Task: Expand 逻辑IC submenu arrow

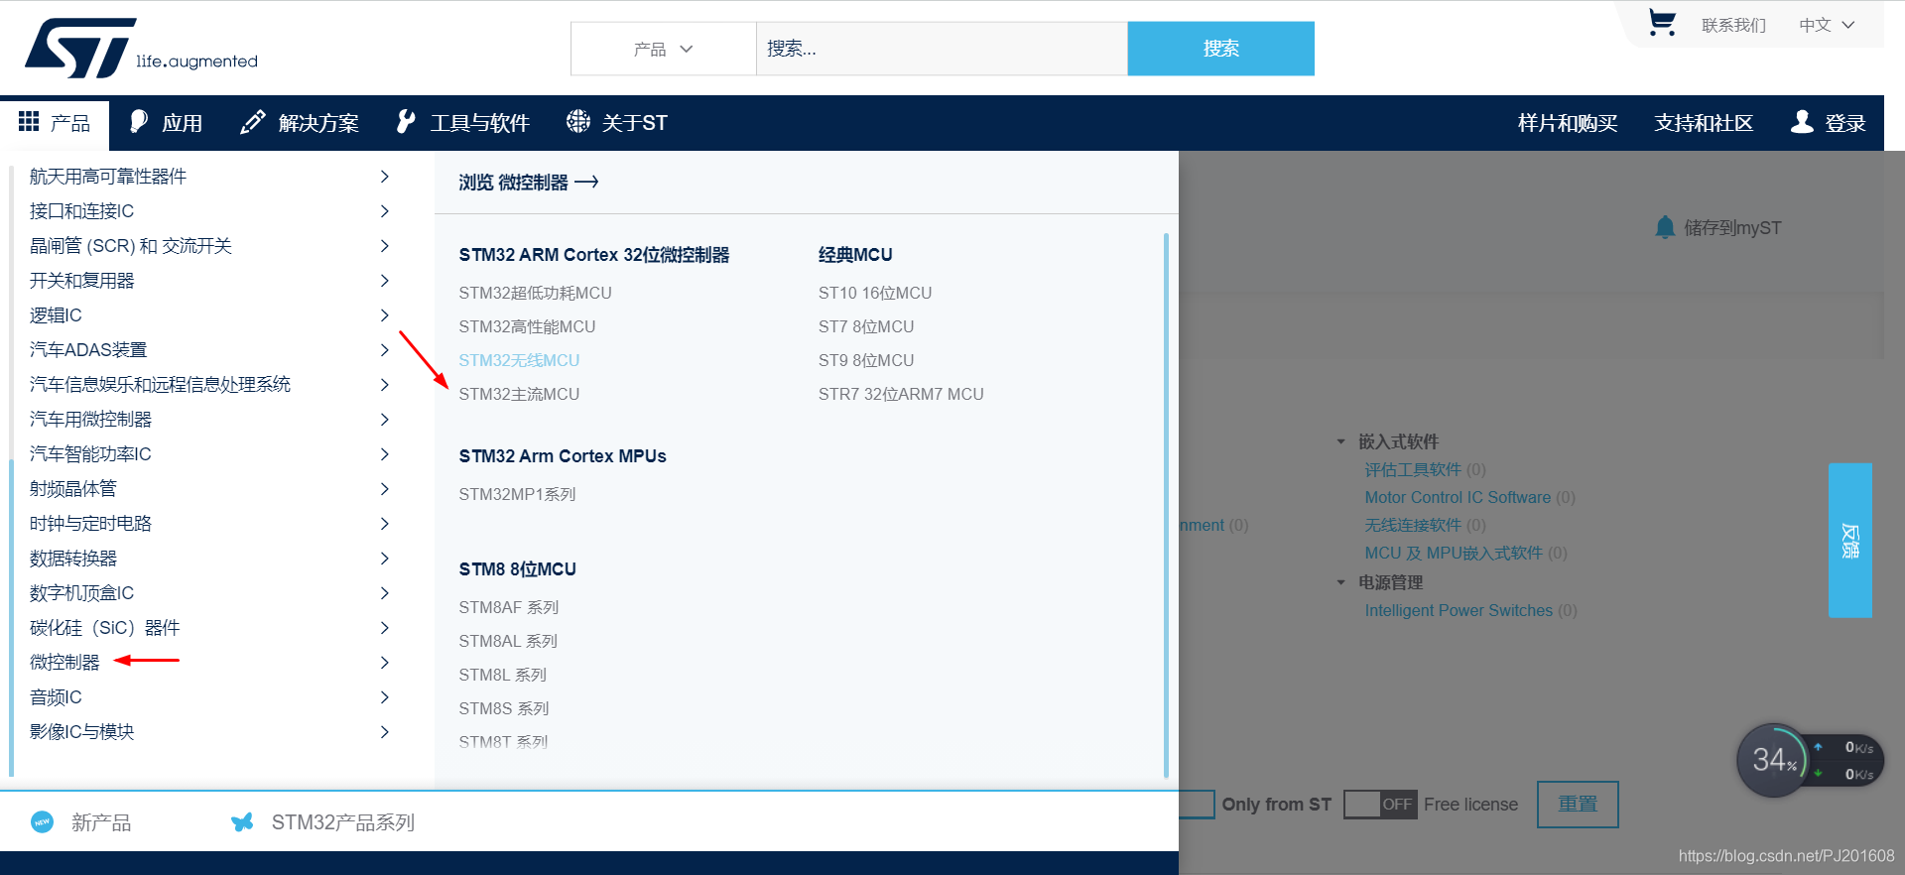Action: point(385,314)
